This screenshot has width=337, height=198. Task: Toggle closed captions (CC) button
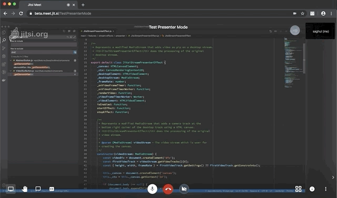tap(52, 189)
